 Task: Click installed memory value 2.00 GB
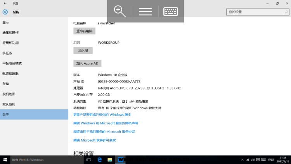104,95
